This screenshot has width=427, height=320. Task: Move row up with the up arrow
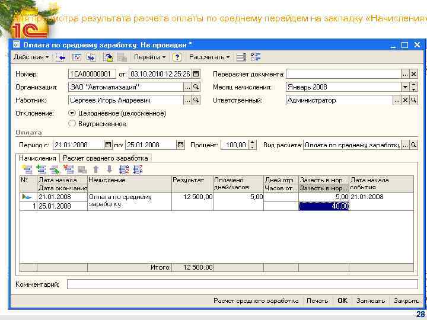(x=95, y=169)
